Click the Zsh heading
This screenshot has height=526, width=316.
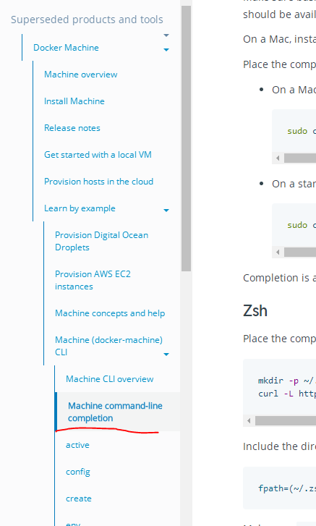pyautogui.click(x=255, y=310)
